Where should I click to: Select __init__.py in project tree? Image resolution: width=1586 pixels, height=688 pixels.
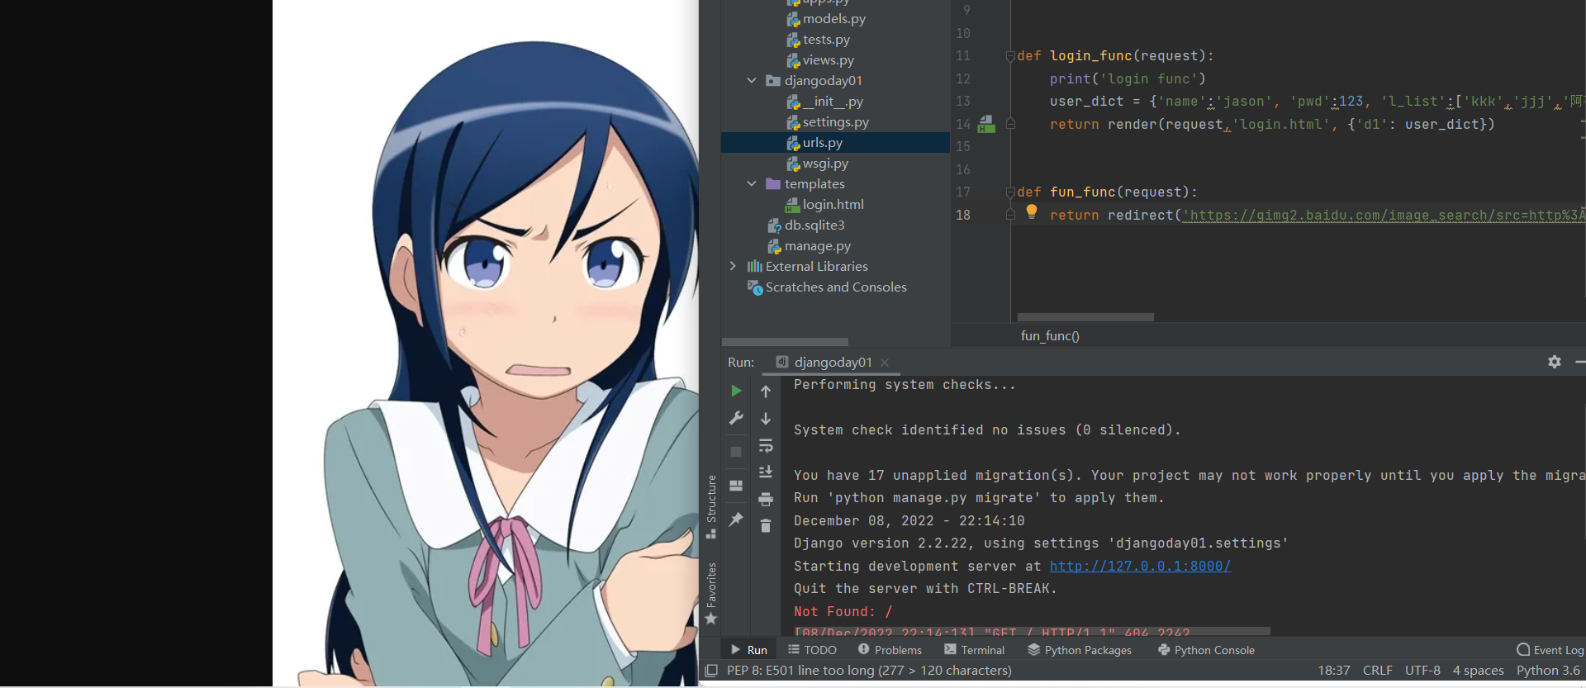[x=833, y=102]
